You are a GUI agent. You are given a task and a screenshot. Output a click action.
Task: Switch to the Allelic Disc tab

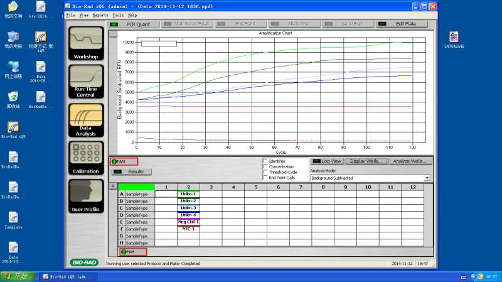[294, 24]
